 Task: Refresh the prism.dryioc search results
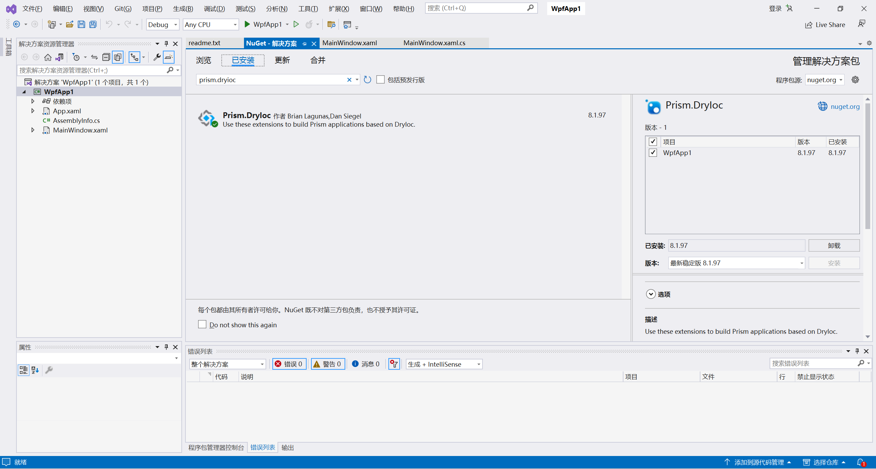[367, 79]
